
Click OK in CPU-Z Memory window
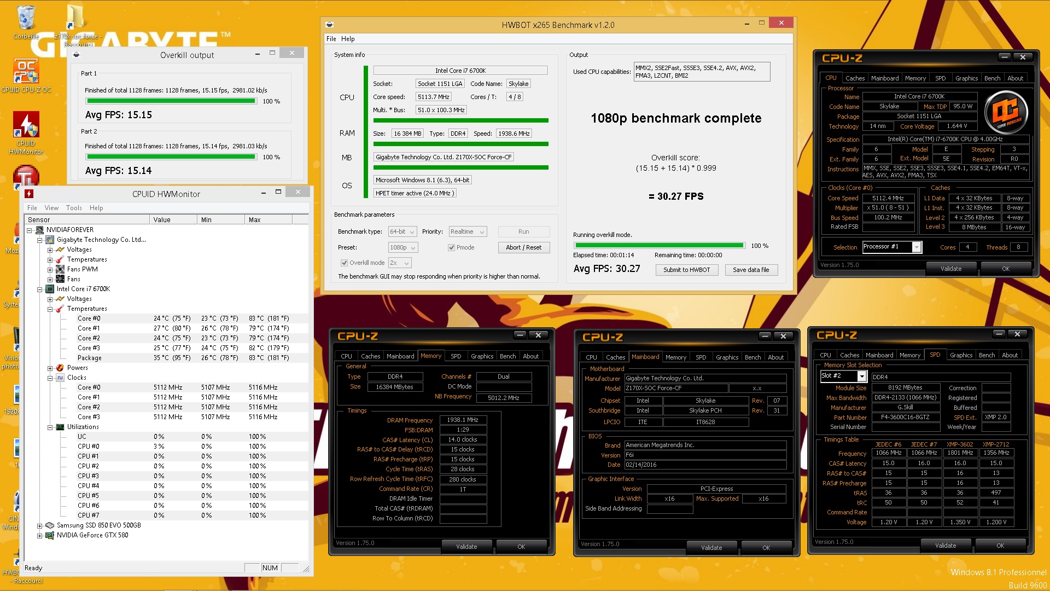click(521, 547)
